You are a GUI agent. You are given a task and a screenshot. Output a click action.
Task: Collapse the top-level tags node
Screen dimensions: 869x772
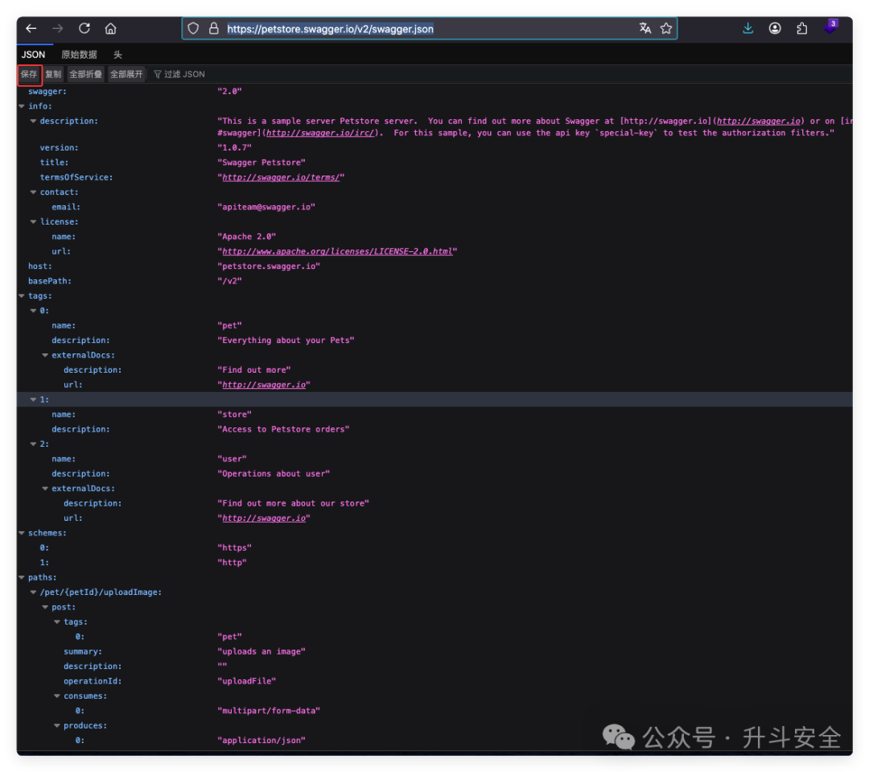[22, 295]
